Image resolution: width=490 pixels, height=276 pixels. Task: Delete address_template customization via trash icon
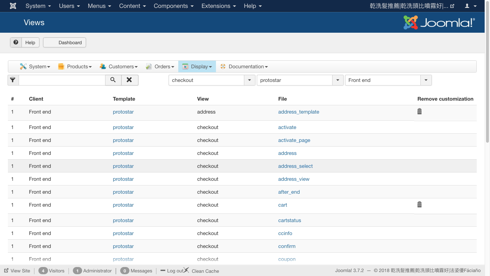point(419,111)
